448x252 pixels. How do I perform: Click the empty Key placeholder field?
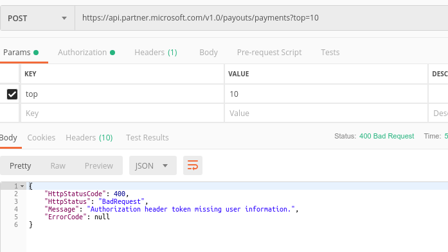123,113
